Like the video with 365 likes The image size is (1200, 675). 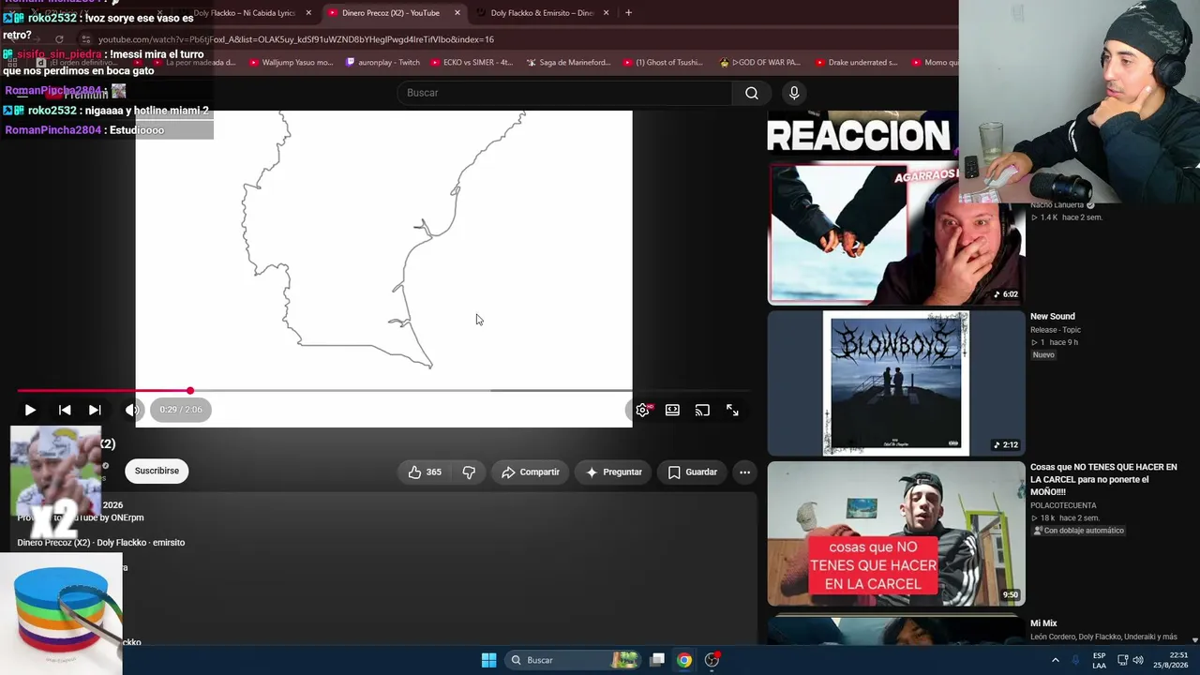click(x=425, y=472)
